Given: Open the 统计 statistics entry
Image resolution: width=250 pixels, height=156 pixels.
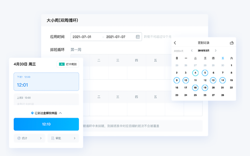Looking at the screenshot, I should tap(29, 138).
